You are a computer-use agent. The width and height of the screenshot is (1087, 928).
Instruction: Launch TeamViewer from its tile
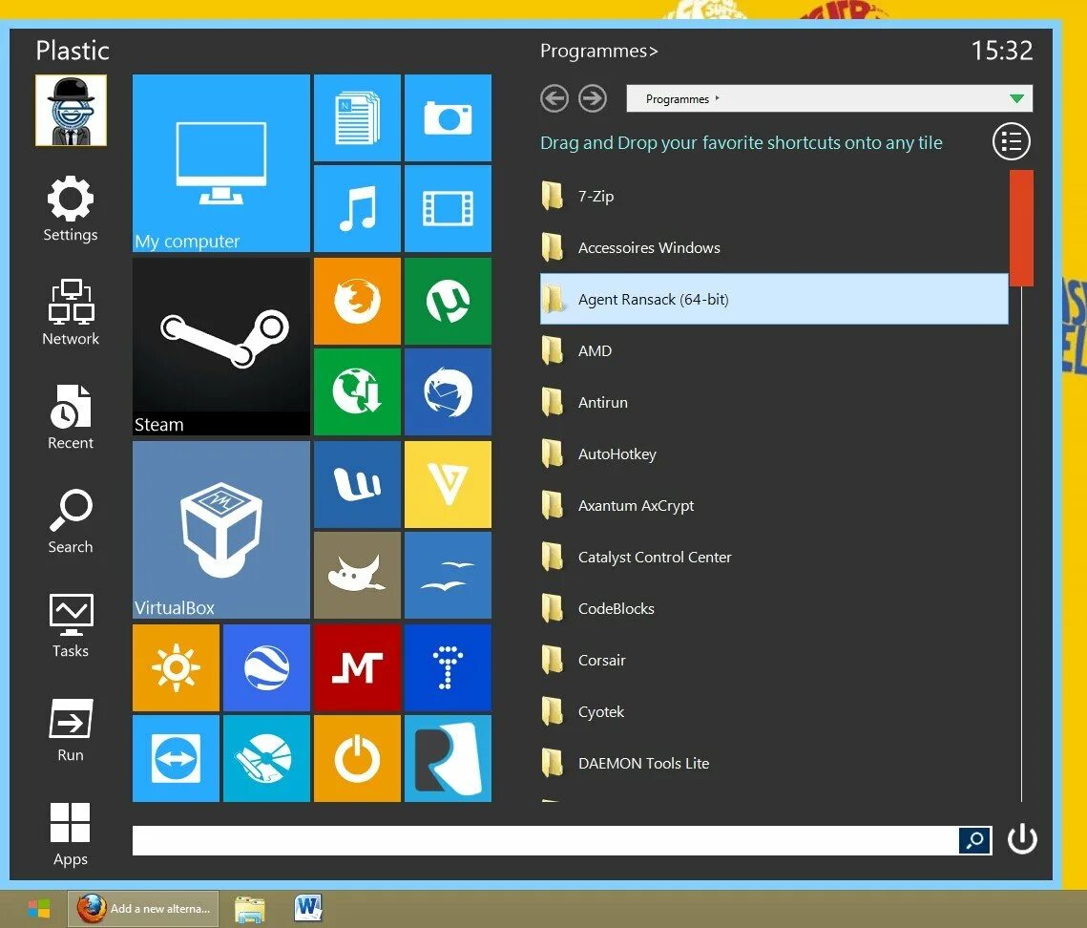coord(177,758)
